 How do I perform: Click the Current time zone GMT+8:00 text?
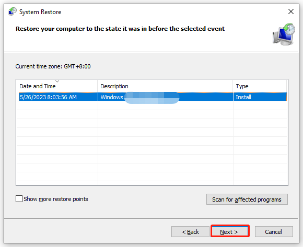click(x=53, y=66)
